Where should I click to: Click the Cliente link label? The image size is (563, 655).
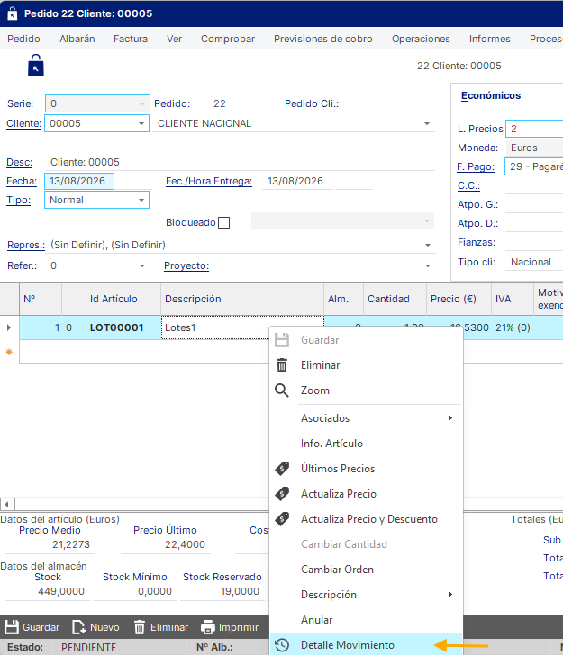coord(23,123)
